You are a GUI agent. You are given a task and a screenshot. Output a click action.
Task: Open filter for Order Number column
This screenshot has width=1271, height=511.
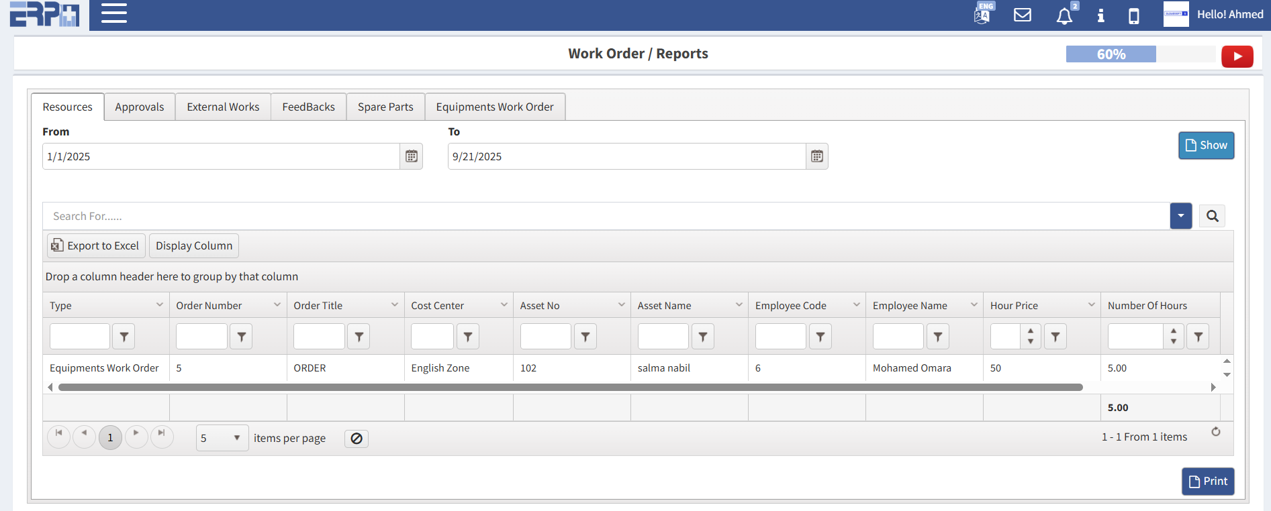(x=241, y=337)
